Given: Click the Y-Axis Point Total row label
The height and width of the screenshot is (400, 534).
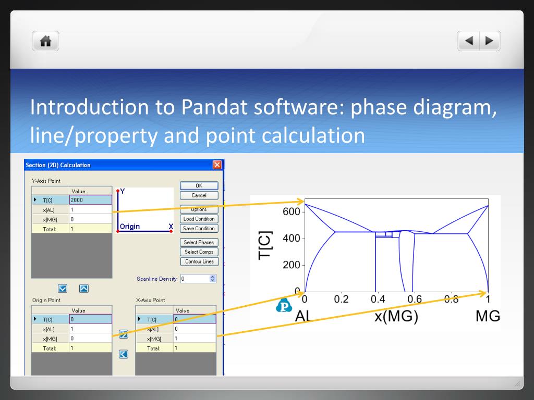Looking at the screenshot, I should tap(50, 229).
